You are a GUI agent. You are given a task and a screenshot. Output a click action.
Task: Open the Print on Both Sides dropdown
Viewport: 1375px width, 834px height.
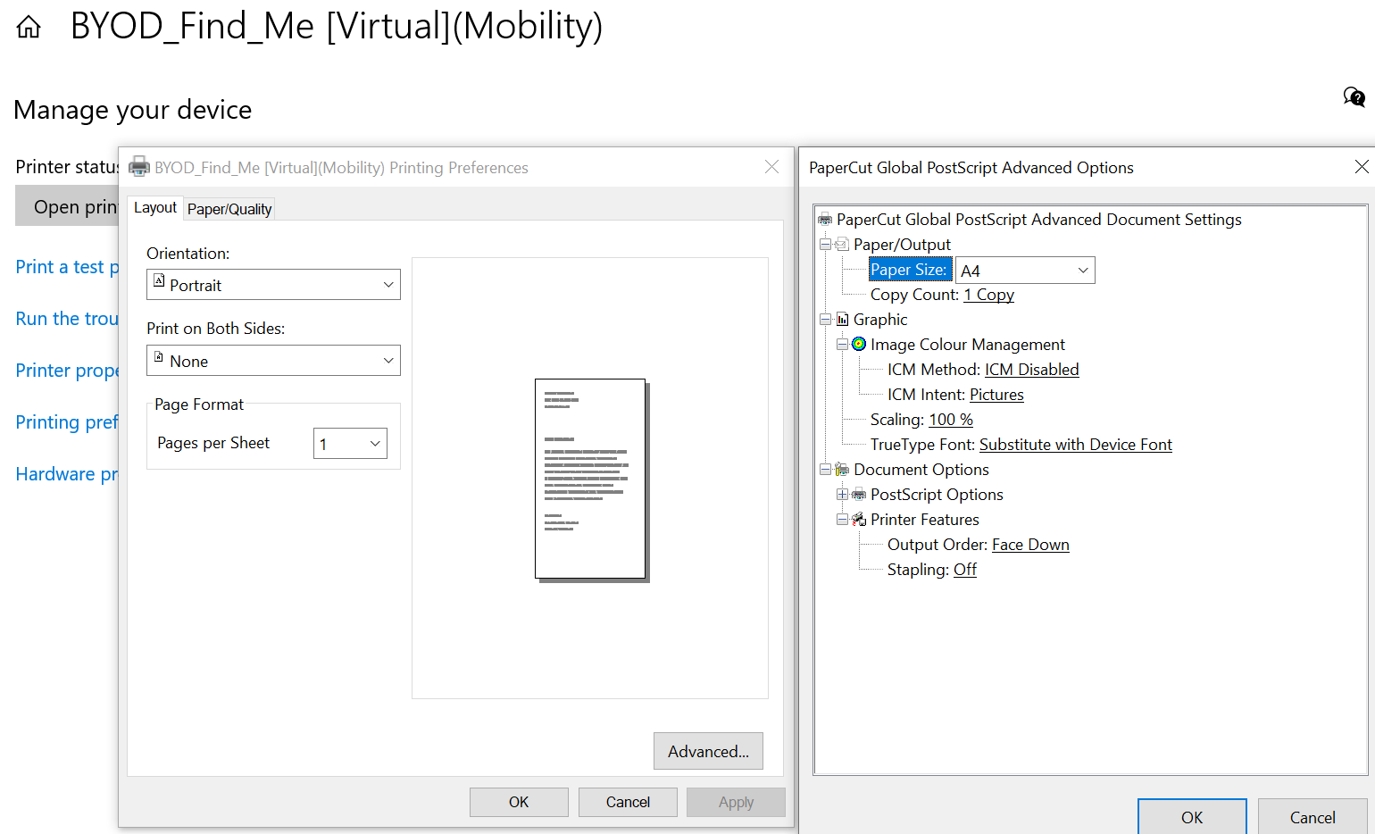click(x=273, y=361)
